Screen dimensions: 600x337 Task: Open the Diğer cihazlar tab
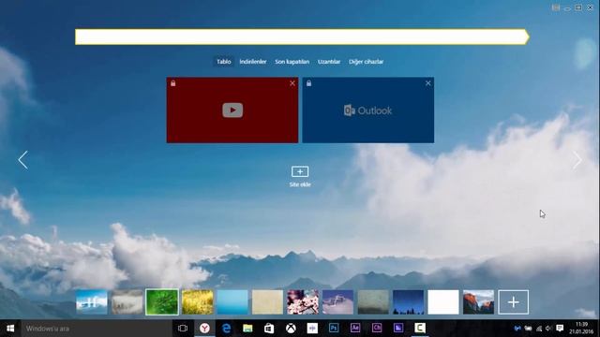[x=366, y=62]
